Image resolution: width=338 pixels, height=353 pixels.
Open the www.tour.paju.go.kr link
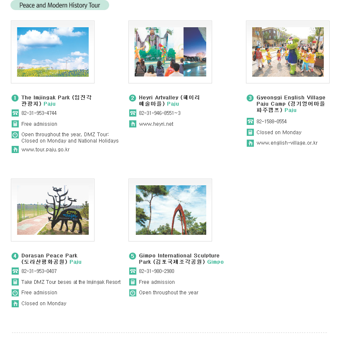46,150
